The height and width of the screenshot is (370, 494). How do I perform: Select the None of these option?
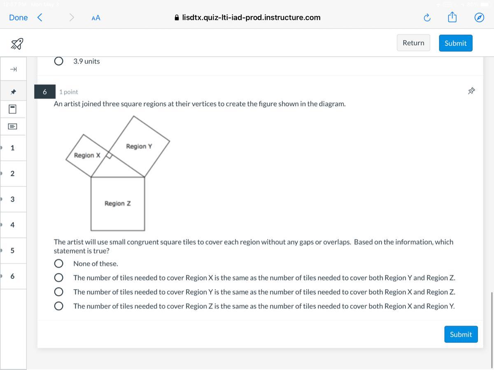tap(59, 264)
